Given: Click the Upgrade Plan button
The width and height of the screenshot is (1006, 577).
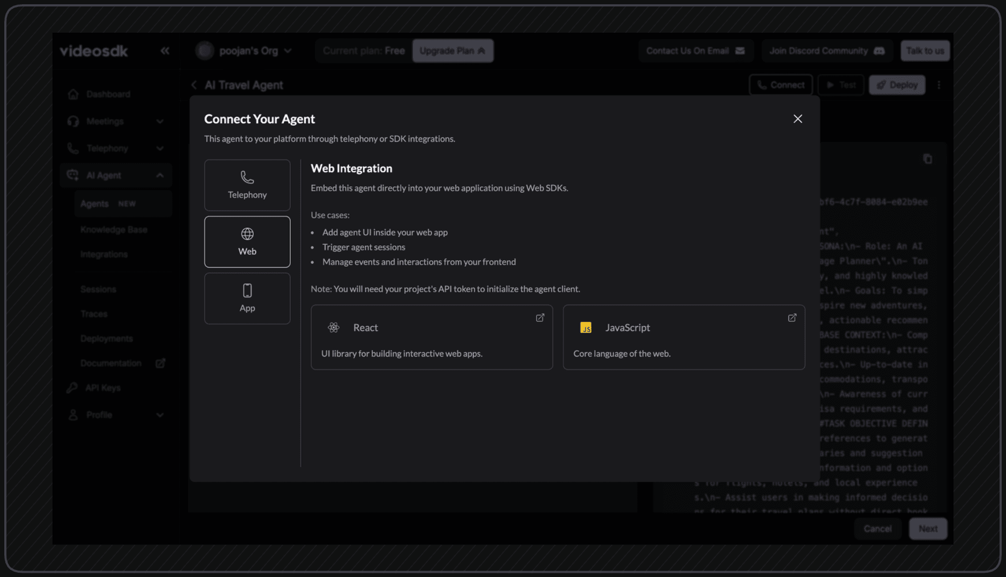Looking at the screenshot, I should point(453,50).
